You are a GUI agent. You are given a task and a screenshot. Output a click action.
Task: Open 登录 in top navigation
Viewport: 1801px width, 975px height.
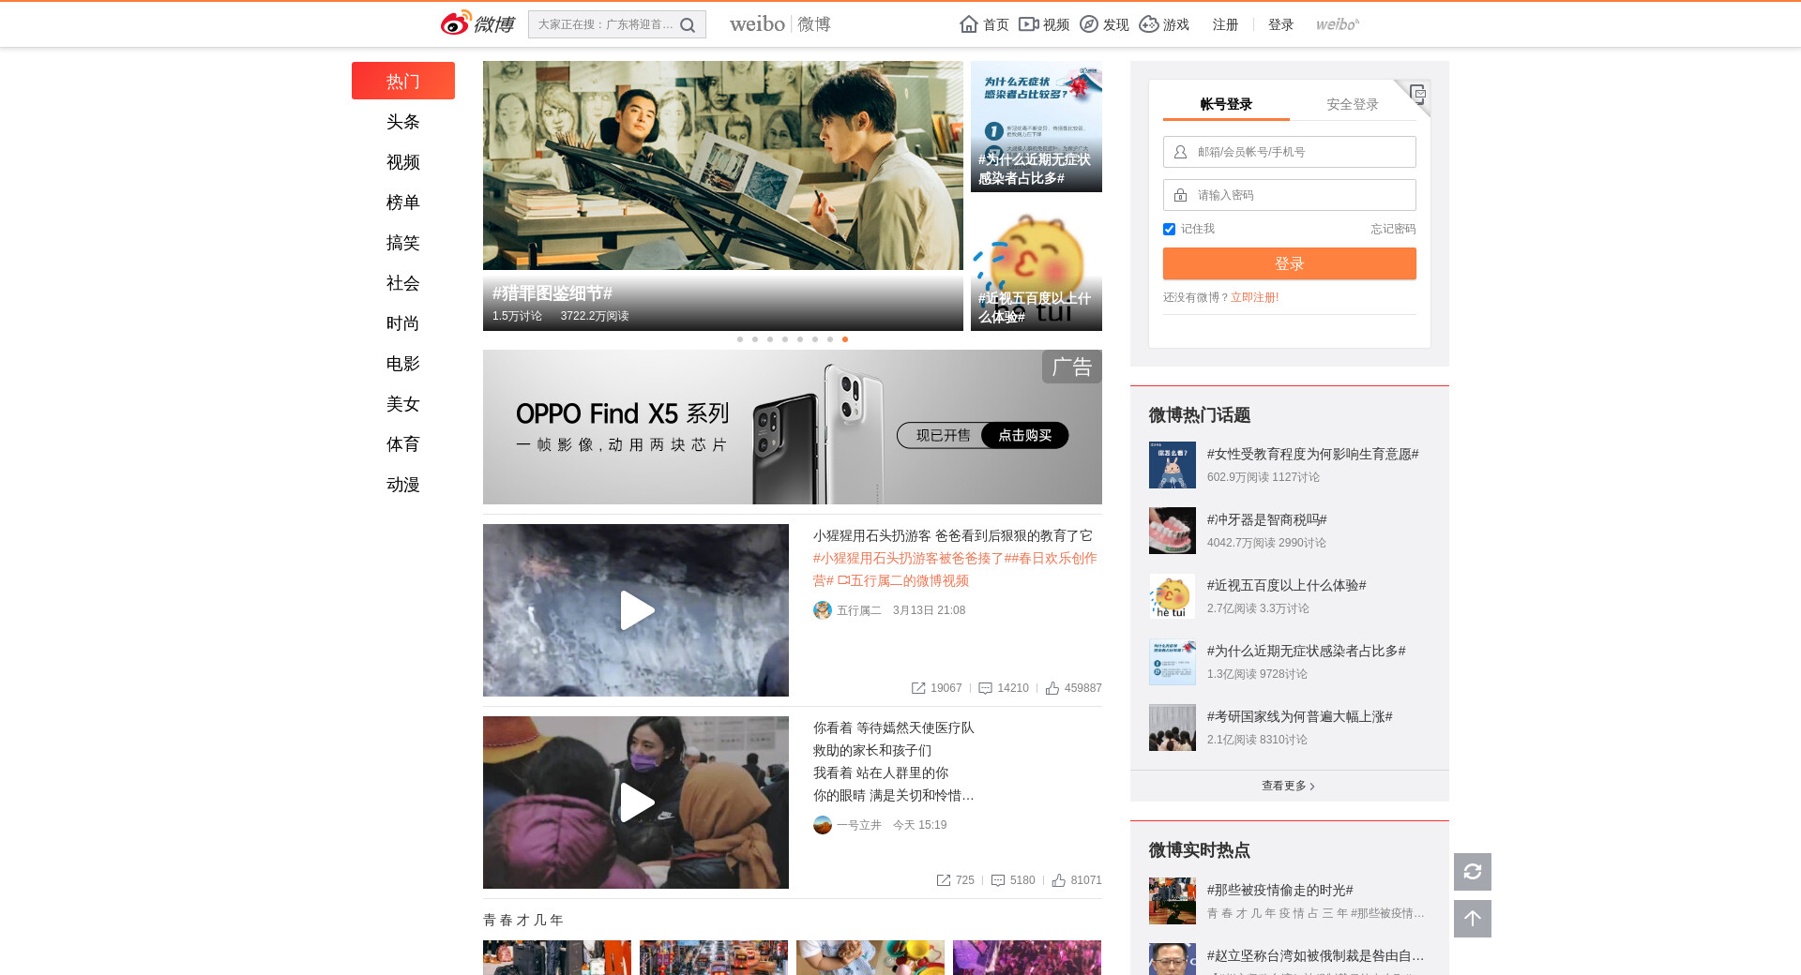1280,24
